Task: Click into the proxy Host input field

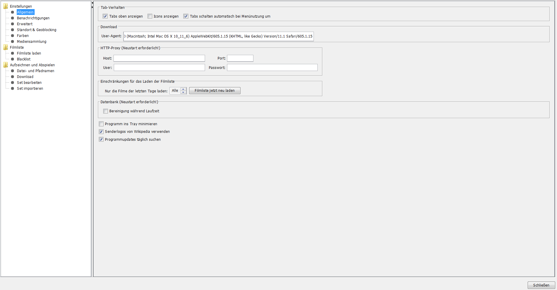Action: click(159, 58)
